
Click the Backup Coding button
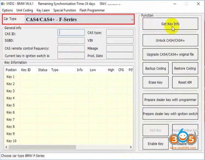[155, 68]
